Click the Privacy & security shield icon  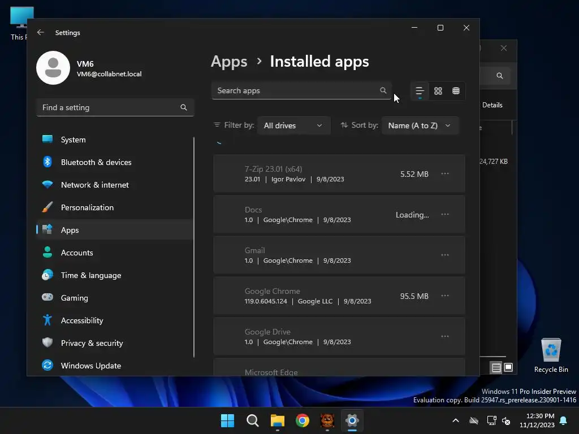click(x=47, y=342)
